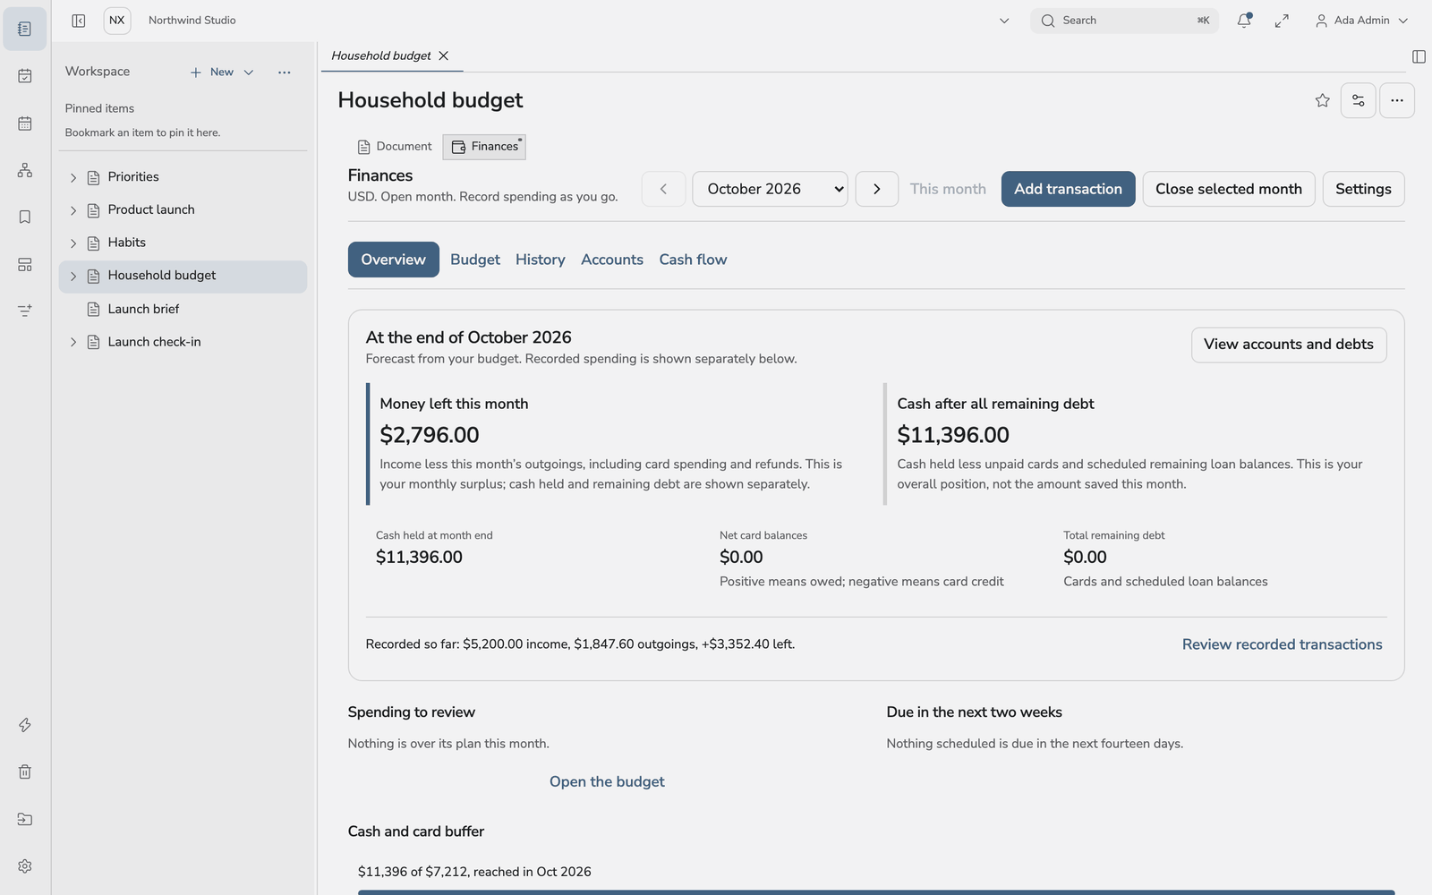Open the Ada Admin account menu
The width and height of the screenshot is (1432, 895).
[1361, 21]
